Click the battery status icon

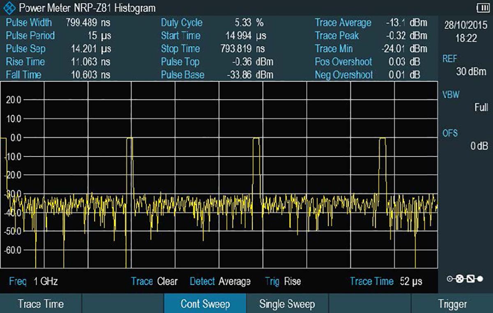[x=481, y=7]
